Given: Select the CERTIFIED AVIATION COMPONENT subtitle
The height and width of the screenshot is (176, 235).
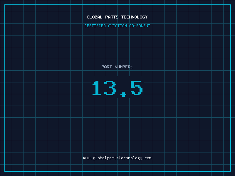Looking at the screenshot, I should tap(117, 26).
